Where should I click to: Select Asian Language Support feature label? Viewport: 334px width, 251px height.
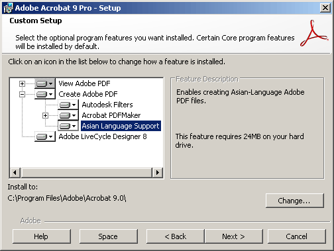(x=121, y=126)
